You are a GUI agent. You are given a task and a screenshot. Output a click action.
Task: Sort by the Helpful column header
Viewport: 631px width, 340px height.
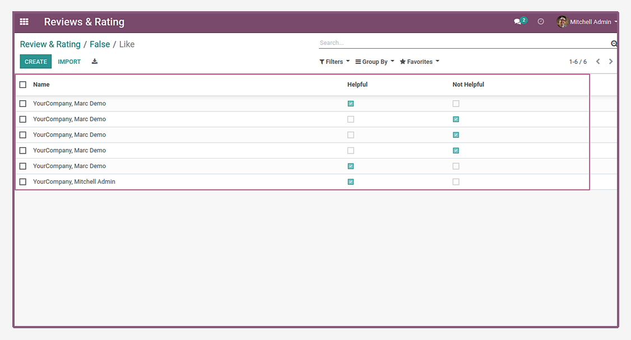358,85
